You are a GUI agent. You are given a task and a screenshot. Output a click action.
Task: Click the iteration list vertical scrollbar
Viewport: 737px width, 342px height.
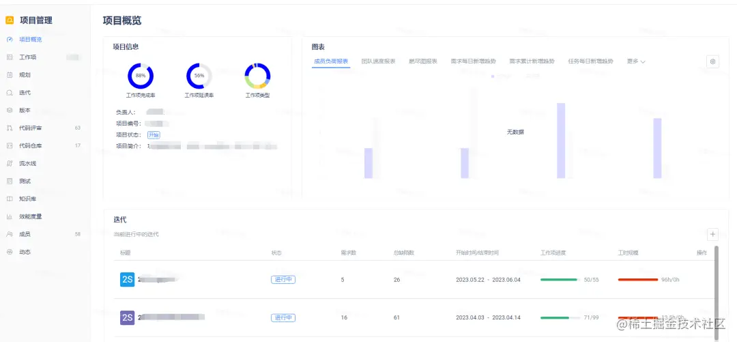(716, 291)
